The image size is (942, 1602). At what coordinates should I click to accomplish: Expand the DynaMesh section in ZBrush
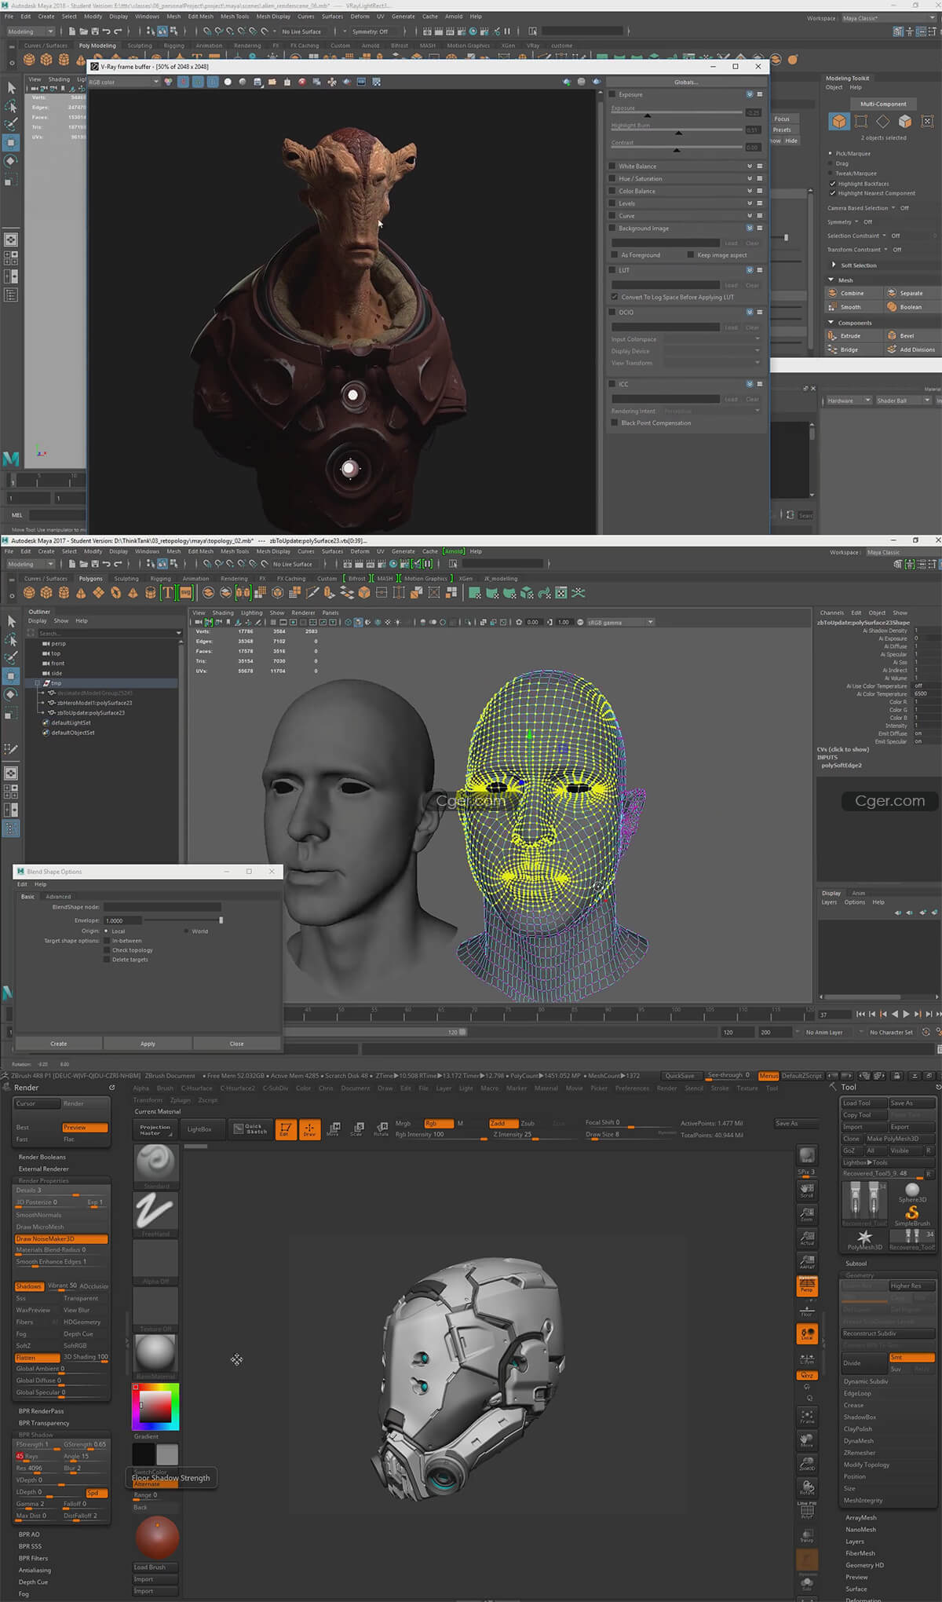859,1441
